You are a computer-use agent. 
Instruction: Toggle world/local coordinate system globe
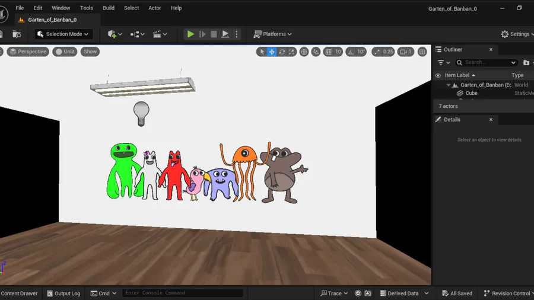tap(304, 52)
